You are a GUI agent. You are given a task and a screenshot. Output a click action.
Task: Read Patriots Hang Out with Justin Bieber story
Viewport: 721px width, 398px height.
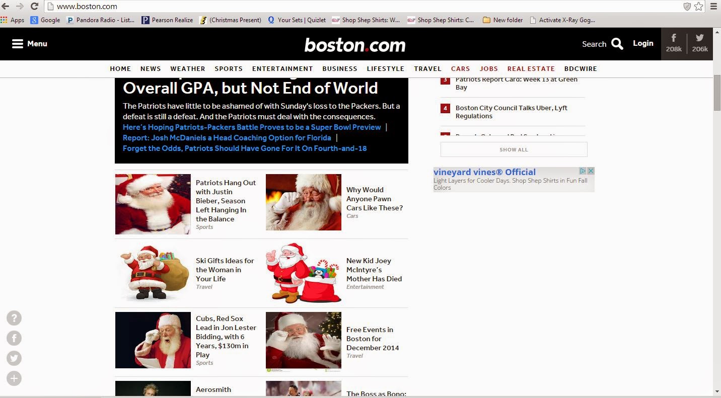(x=226, y=201)
